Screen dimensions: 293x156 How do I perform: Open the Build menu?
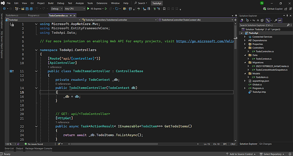tap(51, 3)
